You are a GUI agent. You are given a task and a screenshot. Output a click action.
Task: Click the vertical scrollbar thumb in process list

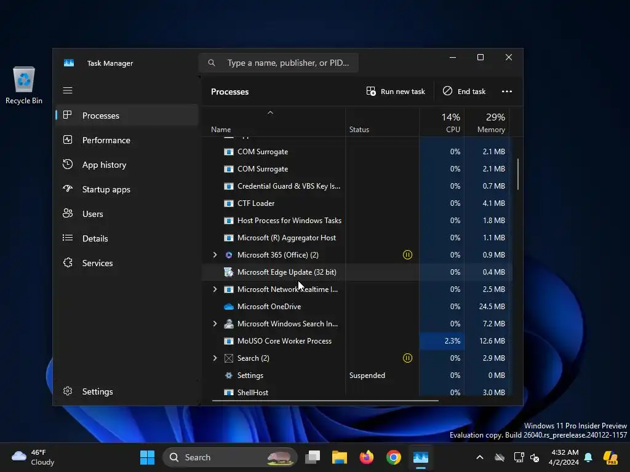[x=518, y=174]
